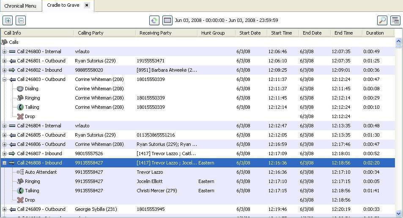Click the red X Drop icon under Call 246808
Image resolution: width=403 pixels, height=218 pixels.
(20, 200)
